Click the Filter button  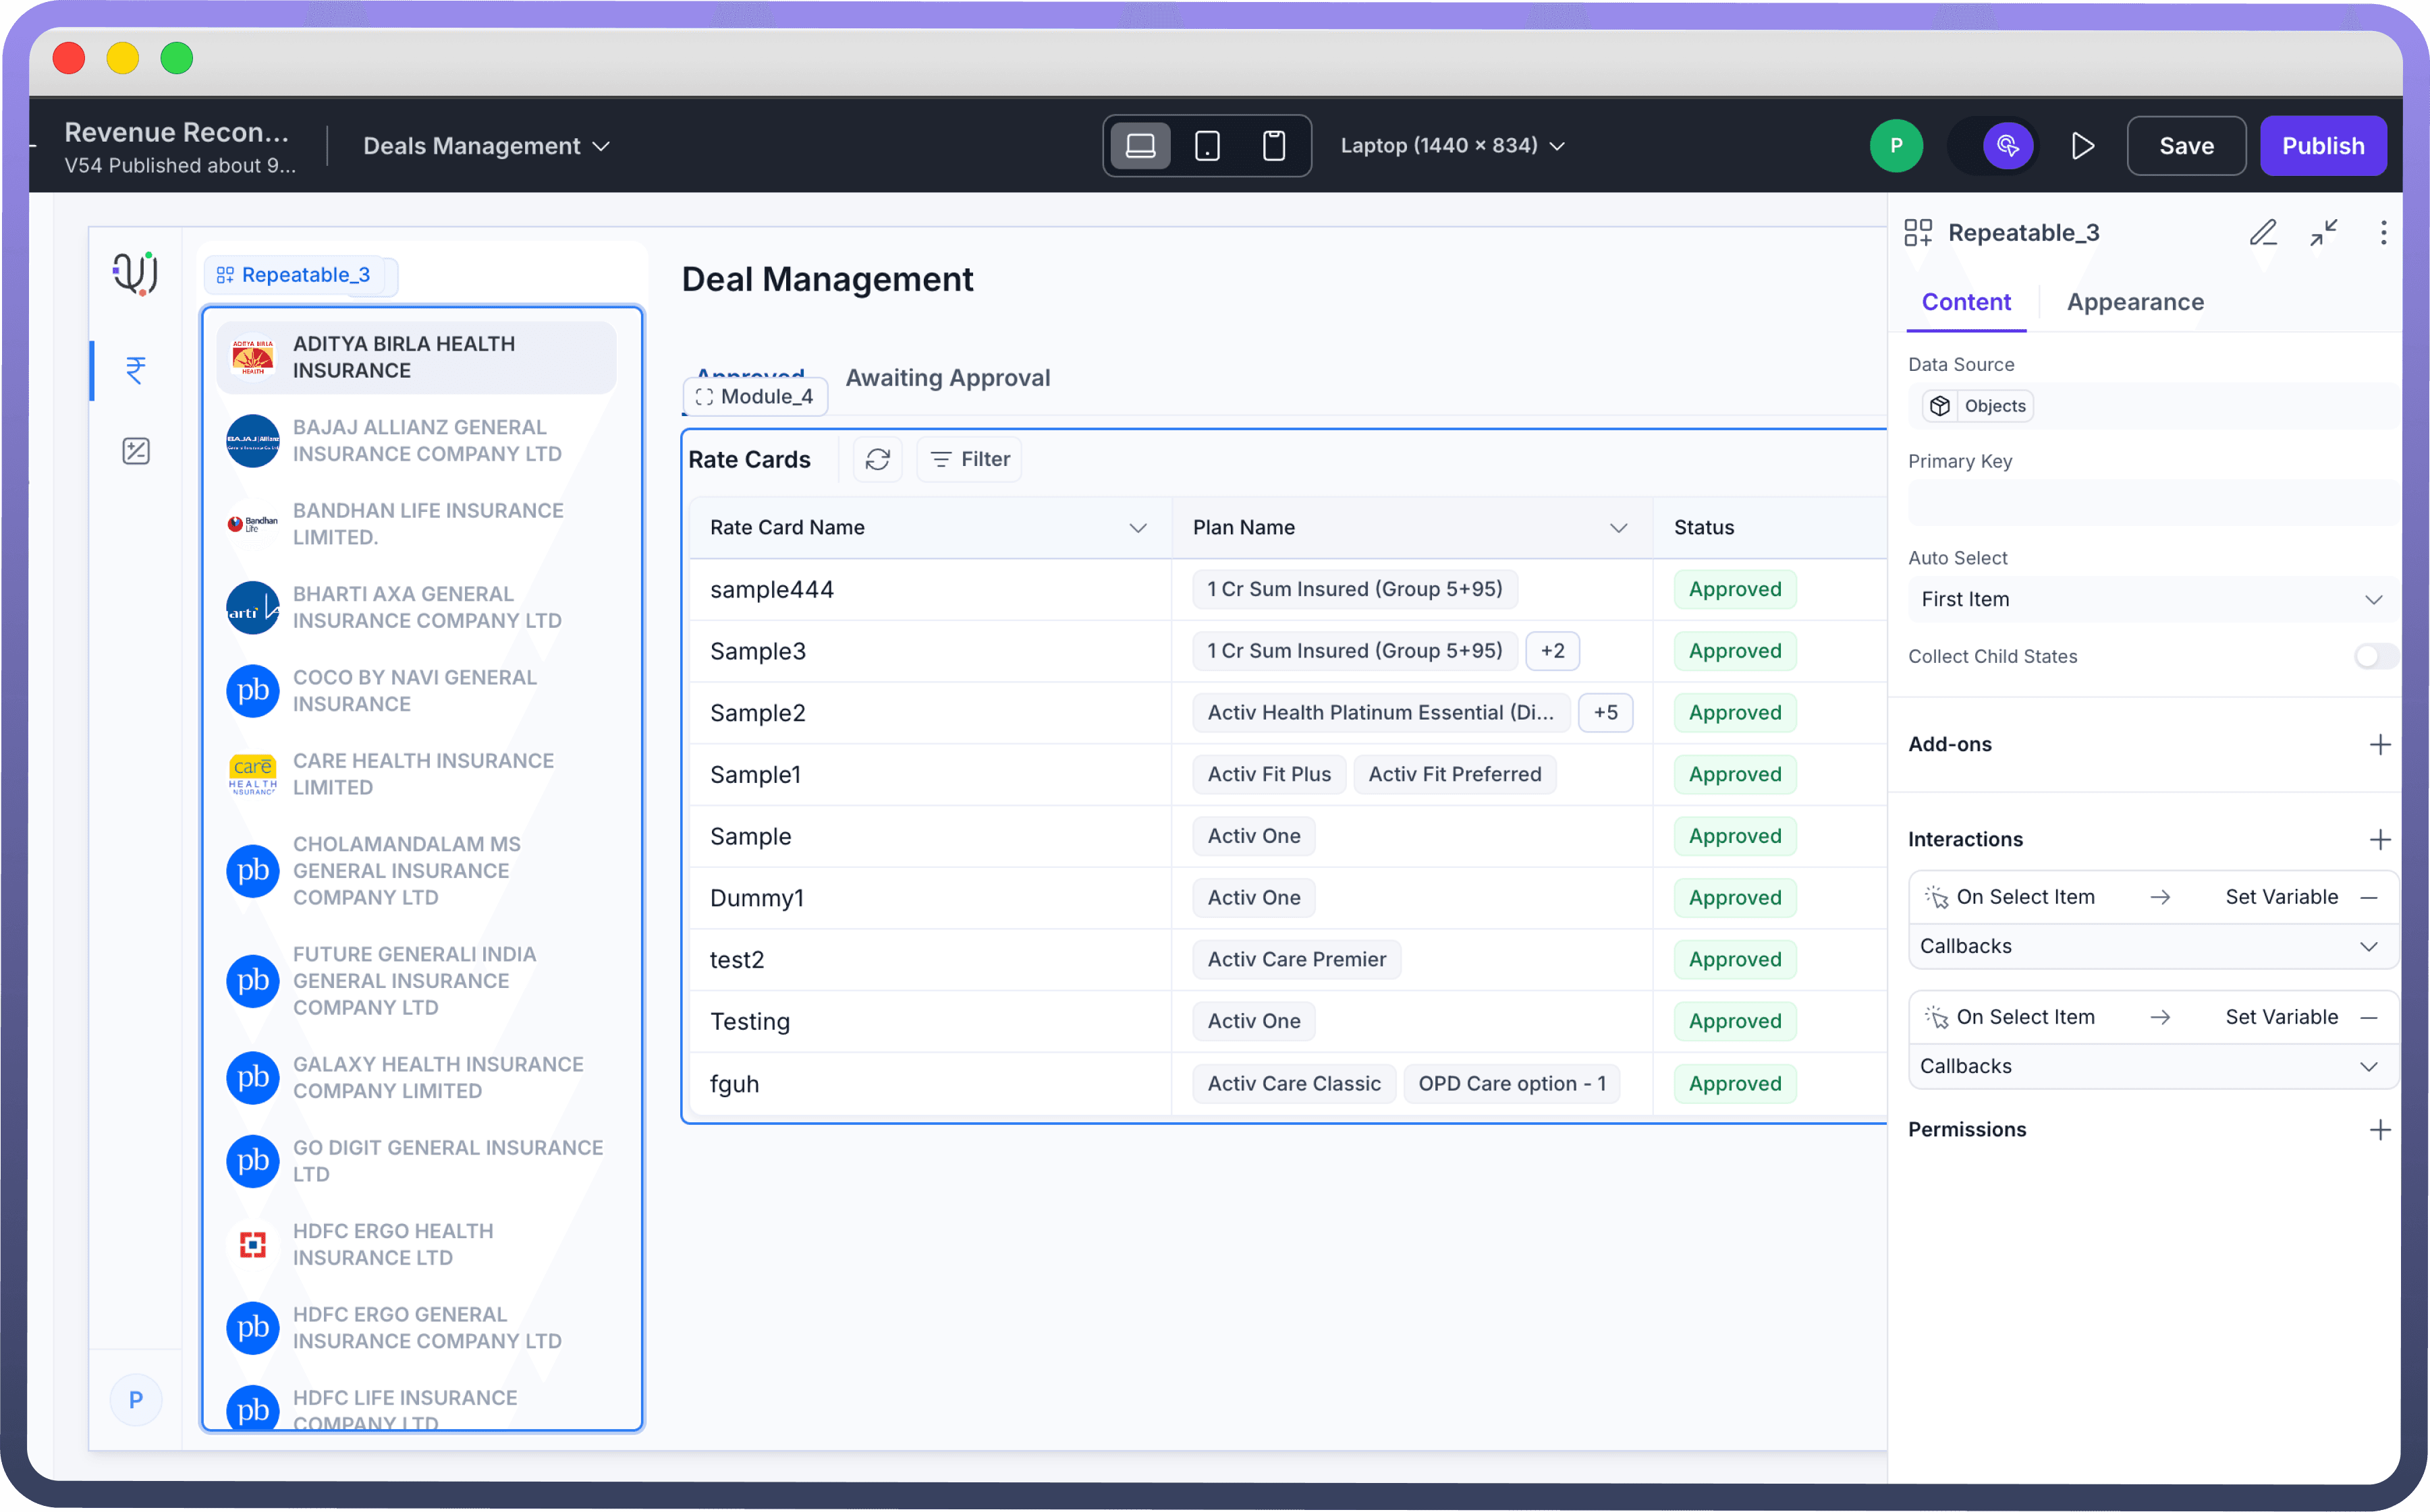point(970,459)
